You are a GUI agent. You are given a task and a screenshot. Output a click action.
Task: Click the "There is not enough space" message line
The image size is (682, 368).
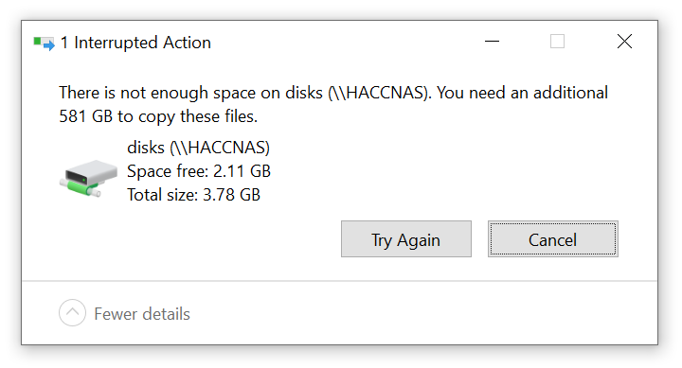333,93
